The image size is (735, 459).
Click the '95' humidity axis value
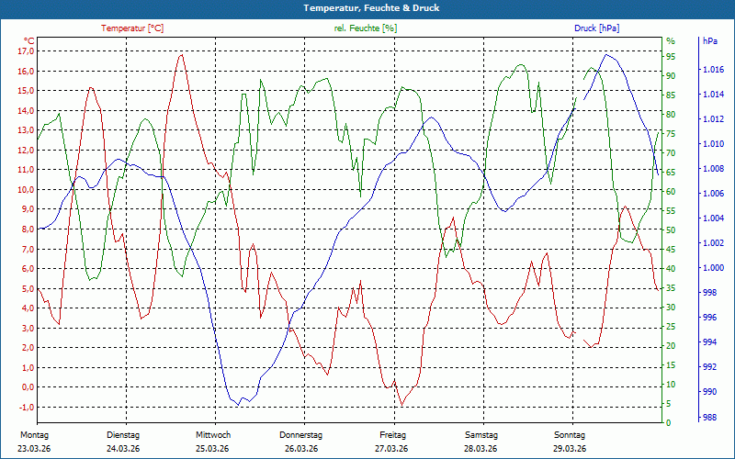click(x=671, y=56)
